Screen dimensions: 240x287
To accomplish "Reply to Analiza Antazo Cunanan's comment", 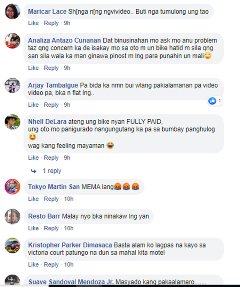I will pos(51,68).
